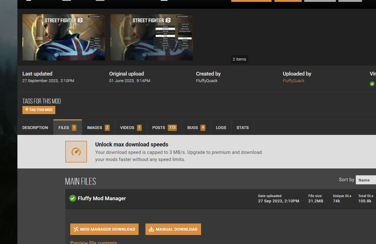The image size is (376, 244).
Task: Open the first Street Fighter screenshot thumbnail
Action: [x=64, y=37]
